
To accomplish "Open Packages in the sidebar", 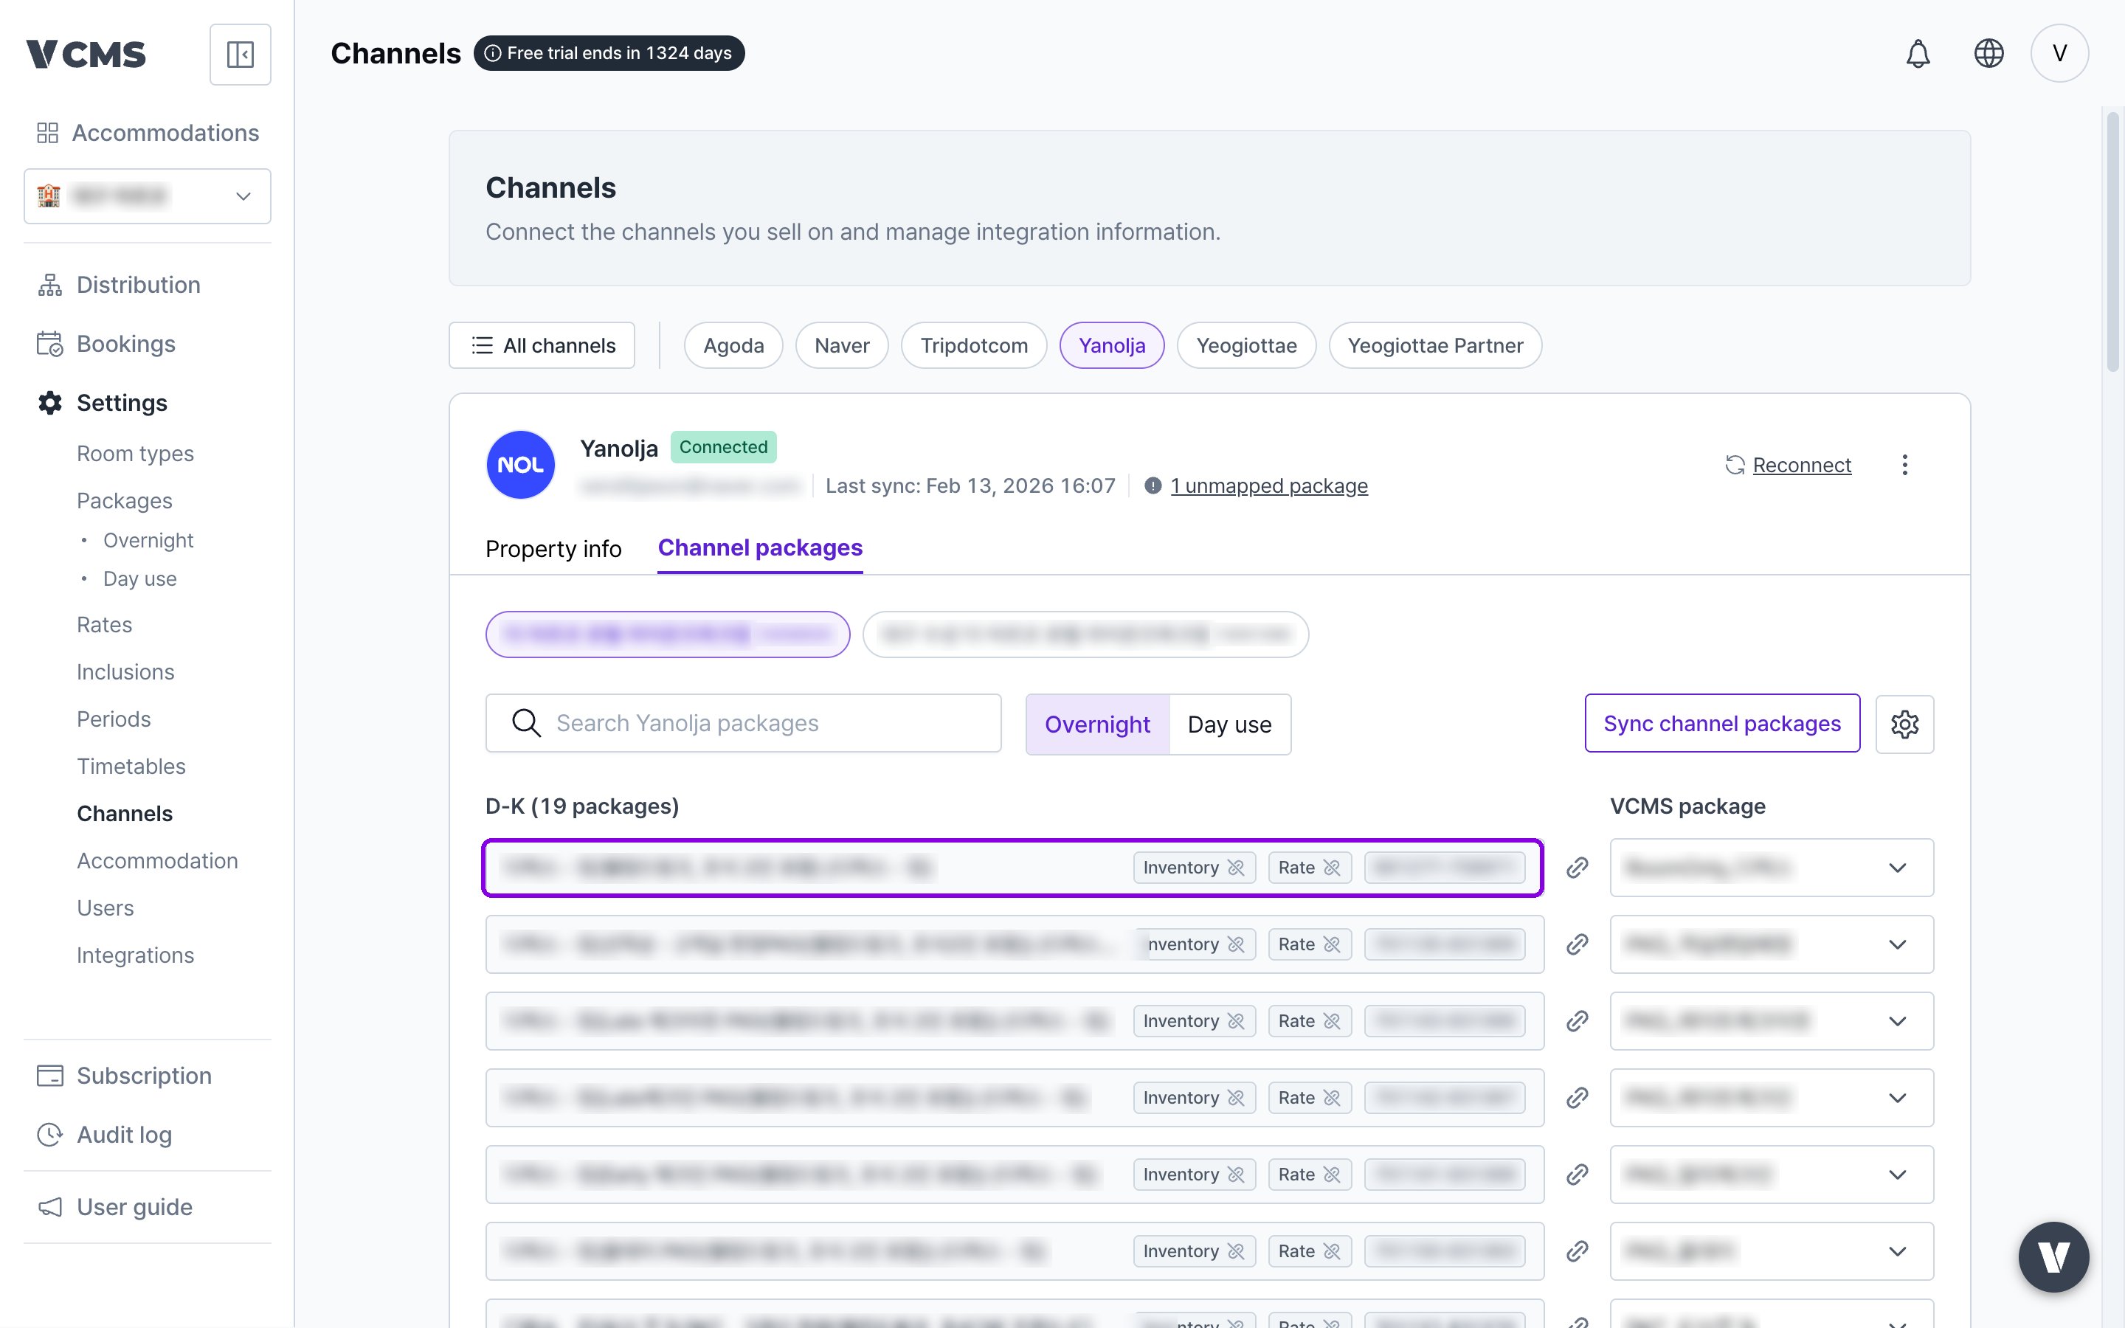I will click(x=125, y=501).
